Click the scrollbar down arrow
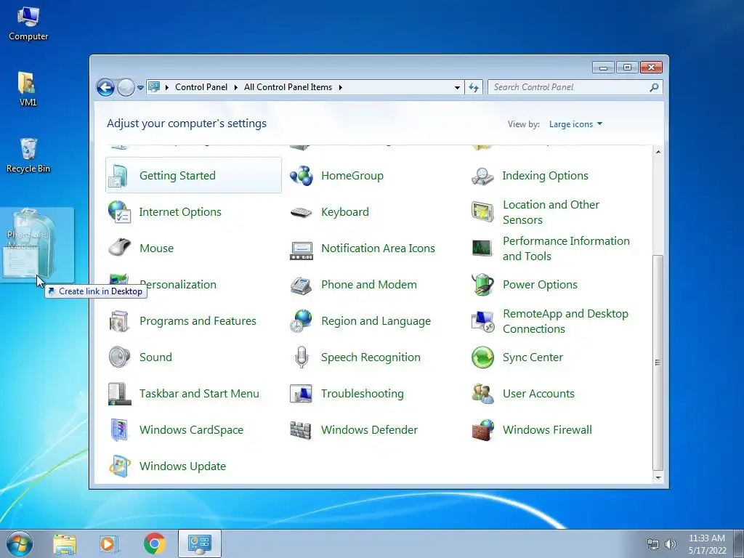This screenshot has height=558, width=744. tap(658, 478)
